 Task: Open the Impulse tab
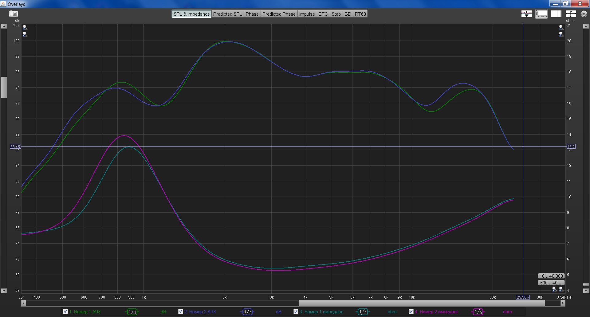tap(307, 14)
